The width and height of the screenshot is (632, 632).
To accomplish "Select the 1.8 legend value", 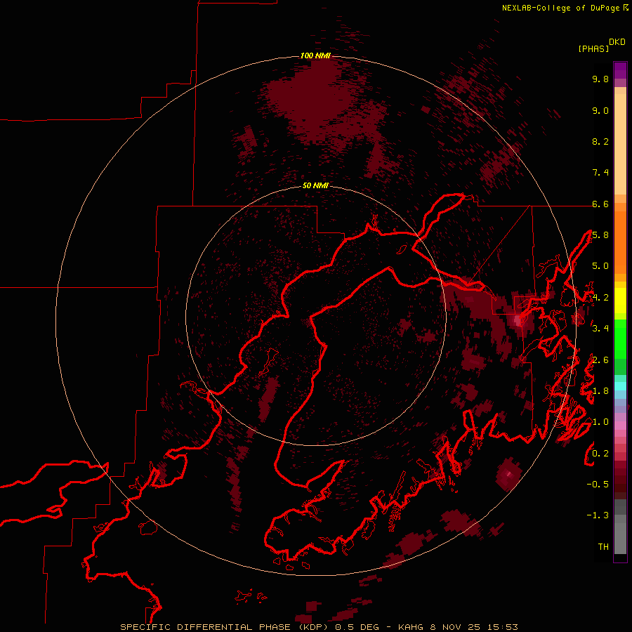I will point(600,391).
